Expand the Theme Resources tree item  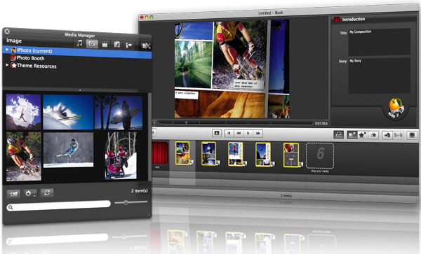pos(7,65)
